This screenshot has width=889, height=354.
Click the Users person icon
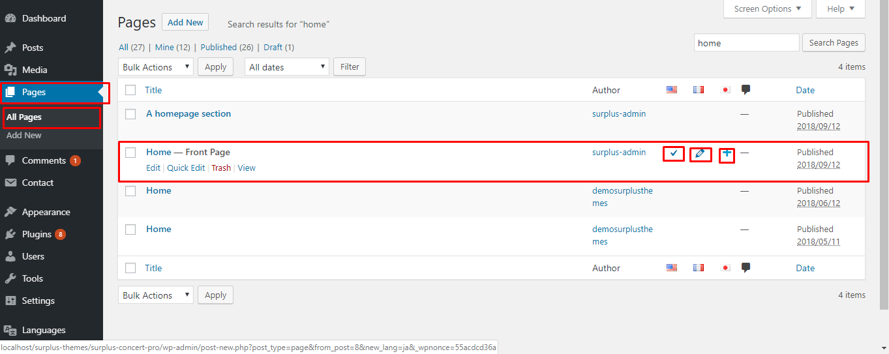click(x=10, y=256)
